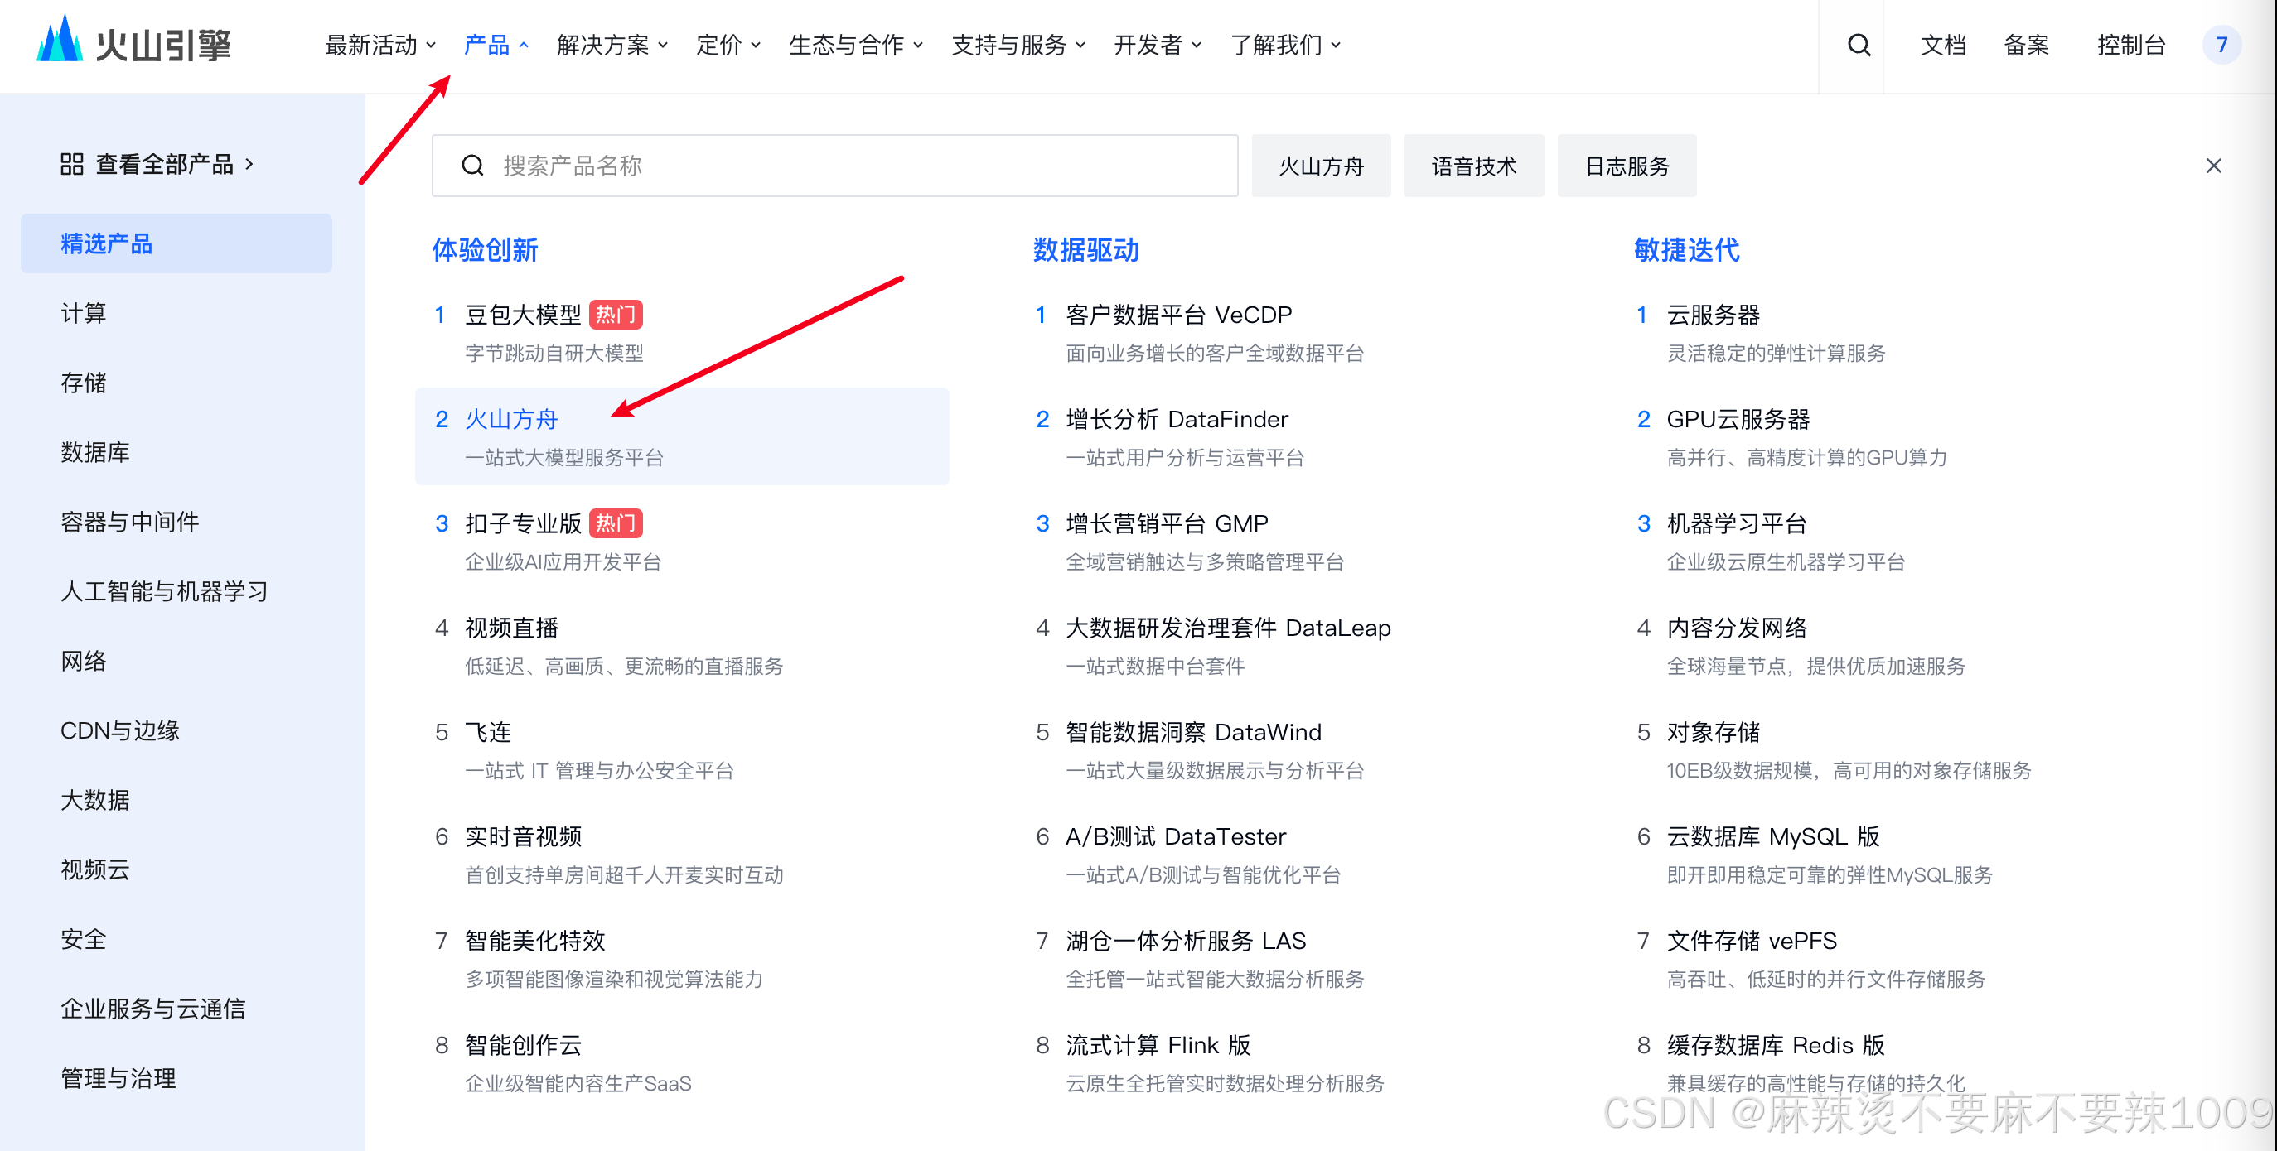Open the 火山方舟 product link
The height and width of the screenshot is (1151, 2277).
(x=511, y=419)
